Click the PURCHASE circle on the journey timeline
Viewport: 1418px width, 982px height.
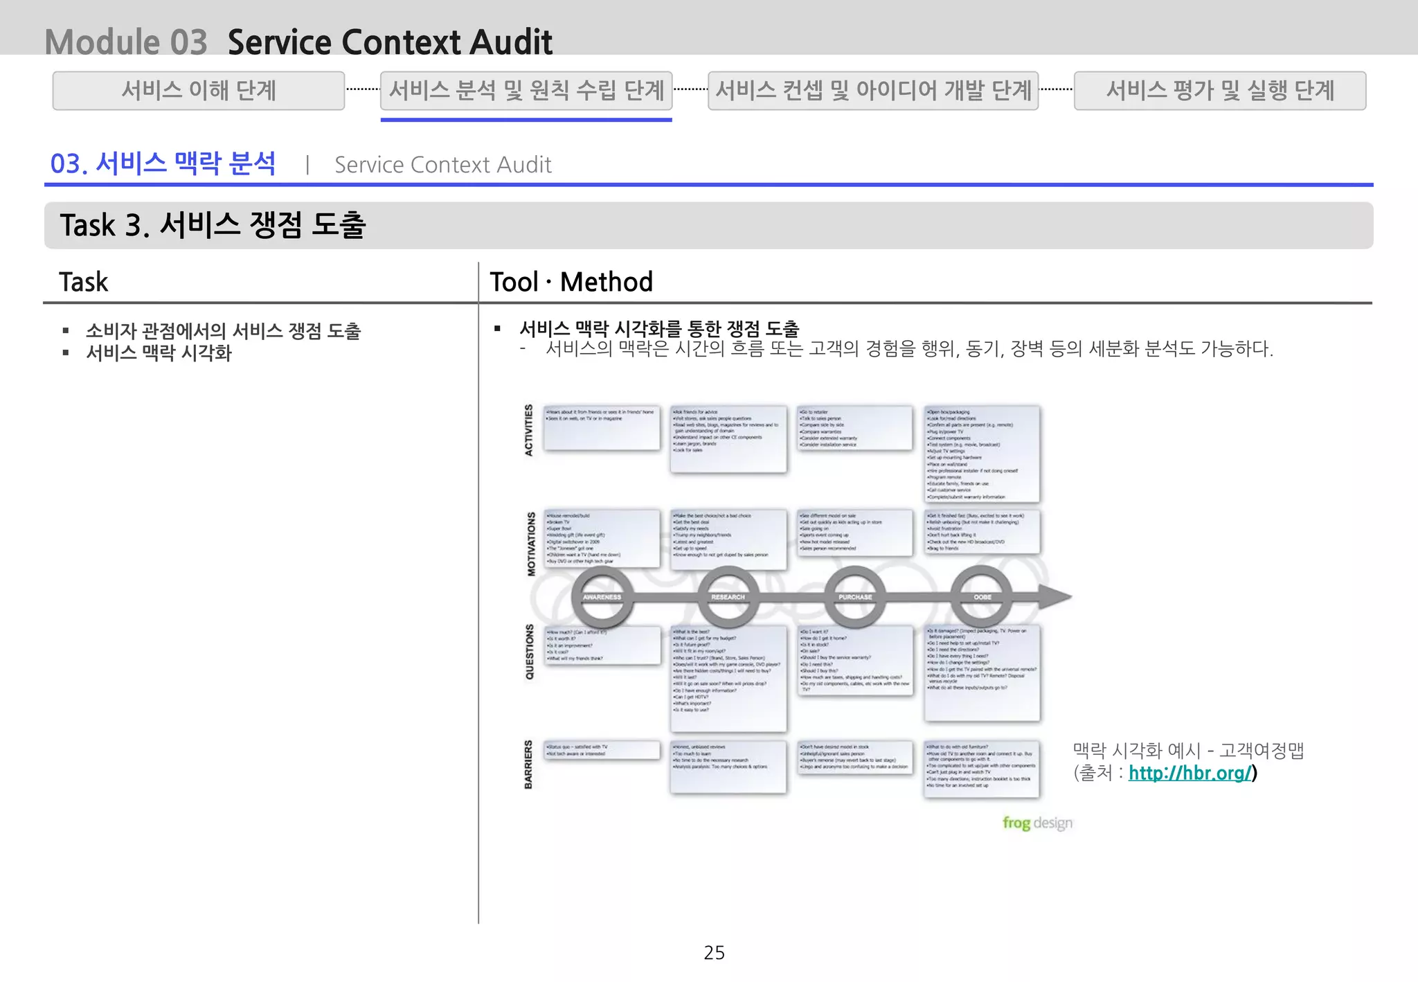click(855, 597)
